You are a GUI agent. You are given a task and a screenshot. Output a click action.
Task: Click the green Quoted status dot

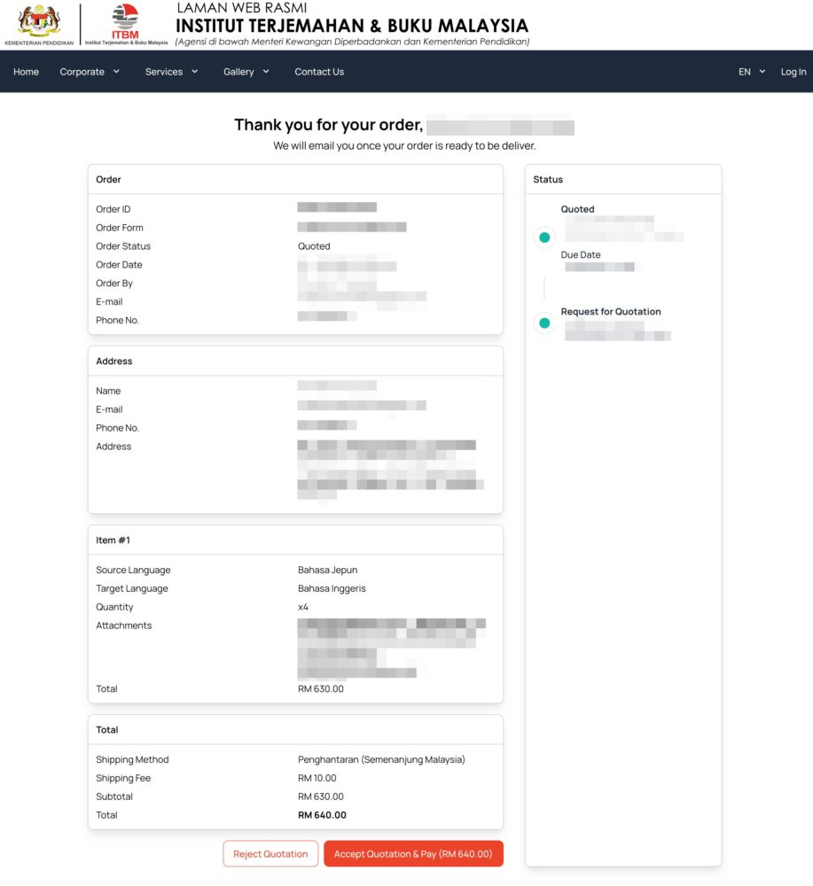pos(544,237)
